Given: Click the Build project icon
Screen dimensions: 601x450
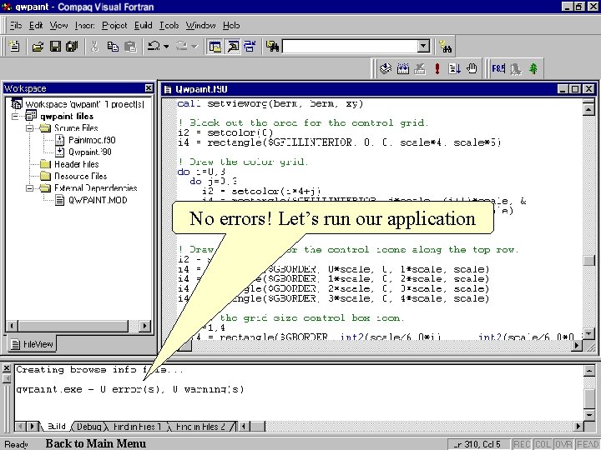Looking at the screenshot, I should click(403, 69).
